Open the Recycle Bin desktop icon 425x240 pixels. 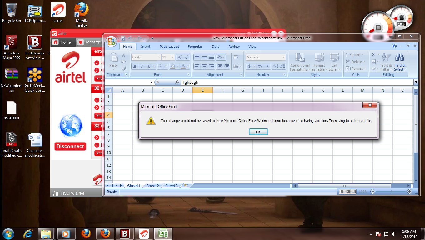point(12,13)
